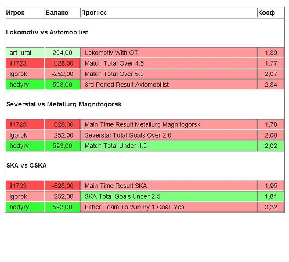Select the Match Total Over 5.0 prediction
This screenshot has height=262, width=289.
(x=114, y=74)
